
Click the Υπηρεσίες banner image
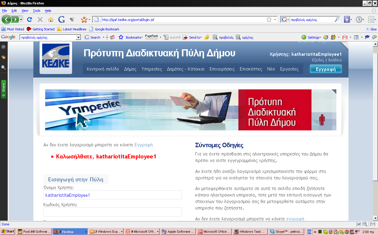(x=191, y=110)
